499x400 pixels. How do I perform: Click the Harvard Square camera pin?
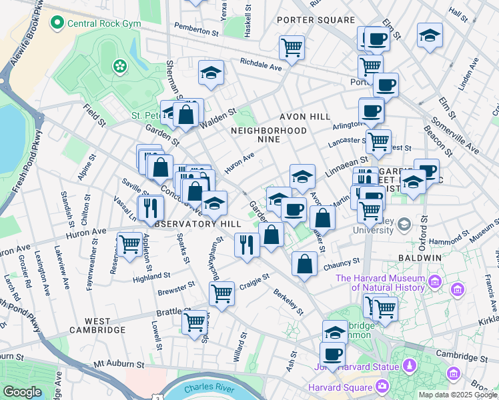(382, 386)
